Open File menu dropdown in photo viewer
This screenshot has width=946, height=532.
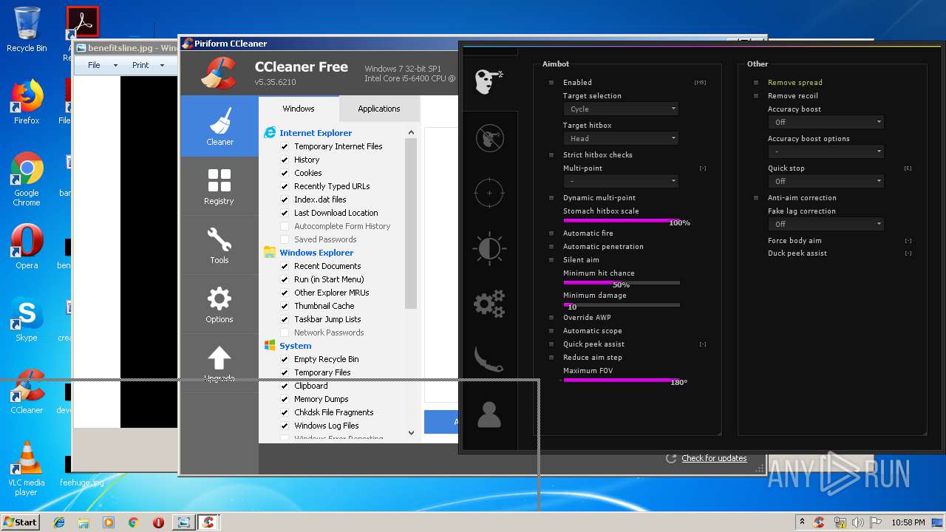coord(102,65)
